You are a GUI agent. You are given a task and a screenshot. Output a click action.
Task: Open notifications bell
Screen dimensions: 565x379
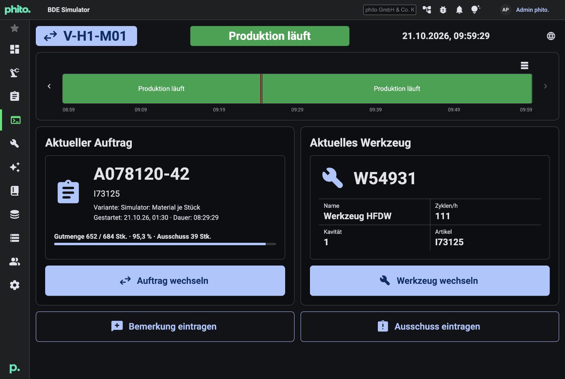(459, 10)
